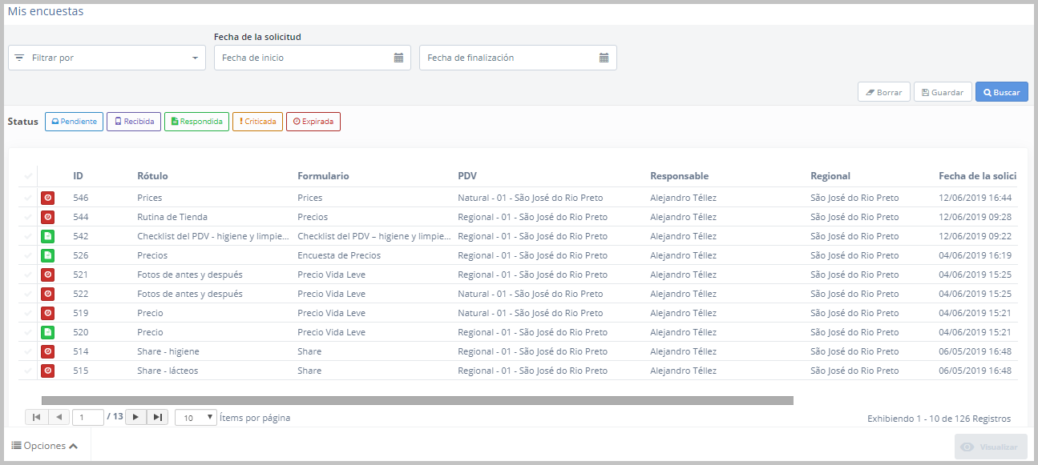Image resolution: width=1038 pixels, height=465 pixels.
Task: Filter by Expirada status
Action: (313, 122)
